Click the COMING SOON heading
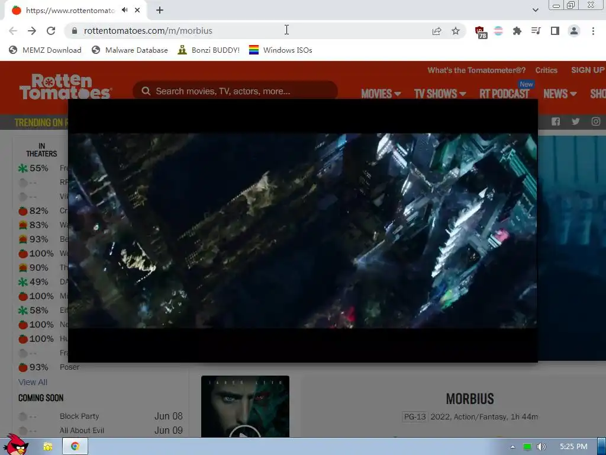The image size is (606, 455). tap(41, 398)
